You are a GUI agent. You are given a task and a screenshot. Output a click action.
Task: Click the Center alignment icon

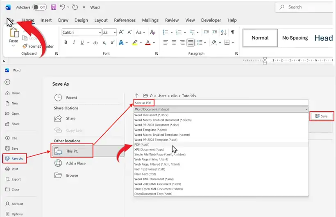174,42
